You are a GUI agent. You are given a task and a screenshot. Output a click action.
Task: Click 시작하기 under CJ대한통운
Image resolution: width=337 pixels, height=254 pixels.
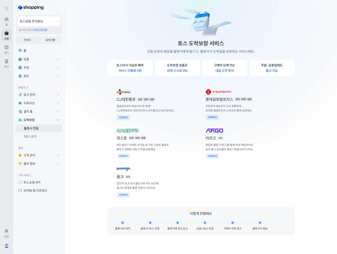(x=123, y=118)
